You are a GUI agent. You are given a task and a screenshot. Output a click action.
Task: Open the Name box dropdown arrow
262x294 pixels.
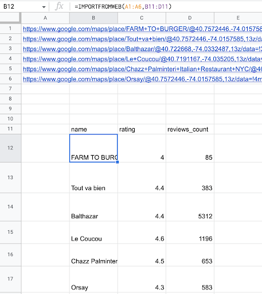(x=44, y=7)
